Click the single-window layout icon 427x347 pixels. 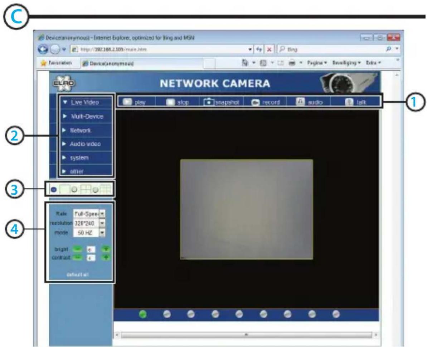coord(64,189)
